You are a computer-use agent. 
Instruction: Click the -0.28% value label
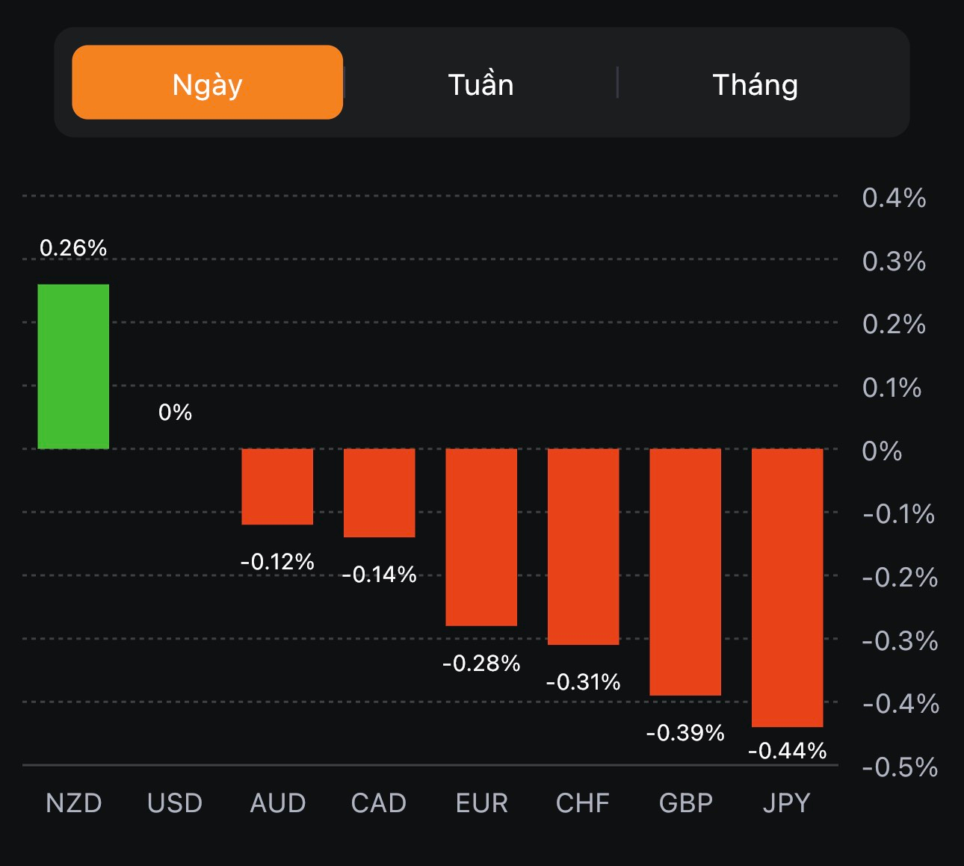click(x=481, y=663)
